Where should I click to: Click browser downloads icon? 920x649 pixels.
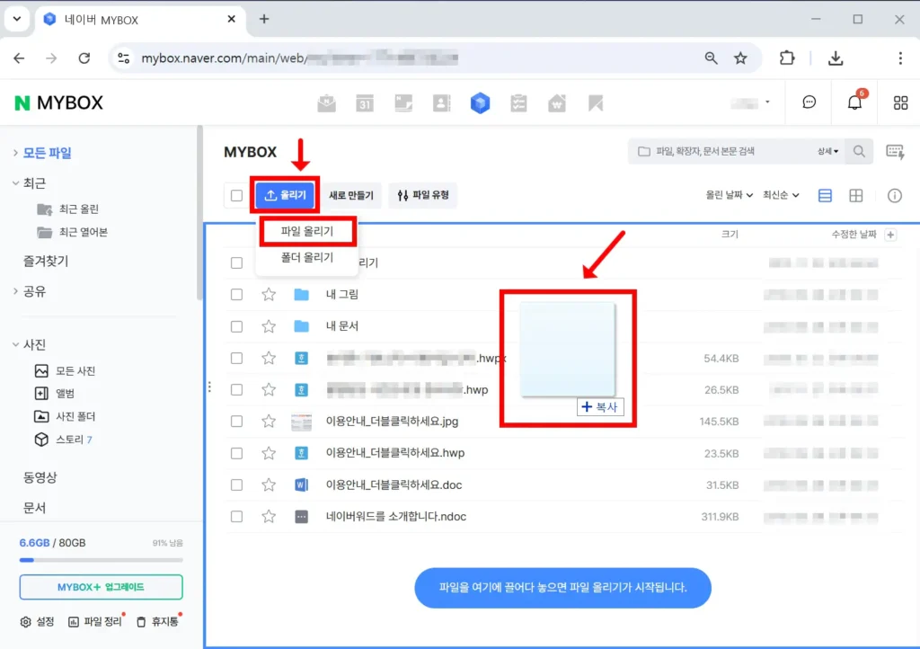pos(836,58)
